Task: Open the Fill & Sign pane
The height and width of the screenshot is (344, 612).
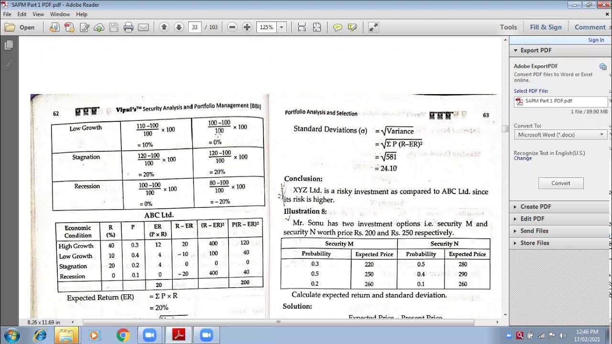Action: point(546,27)
